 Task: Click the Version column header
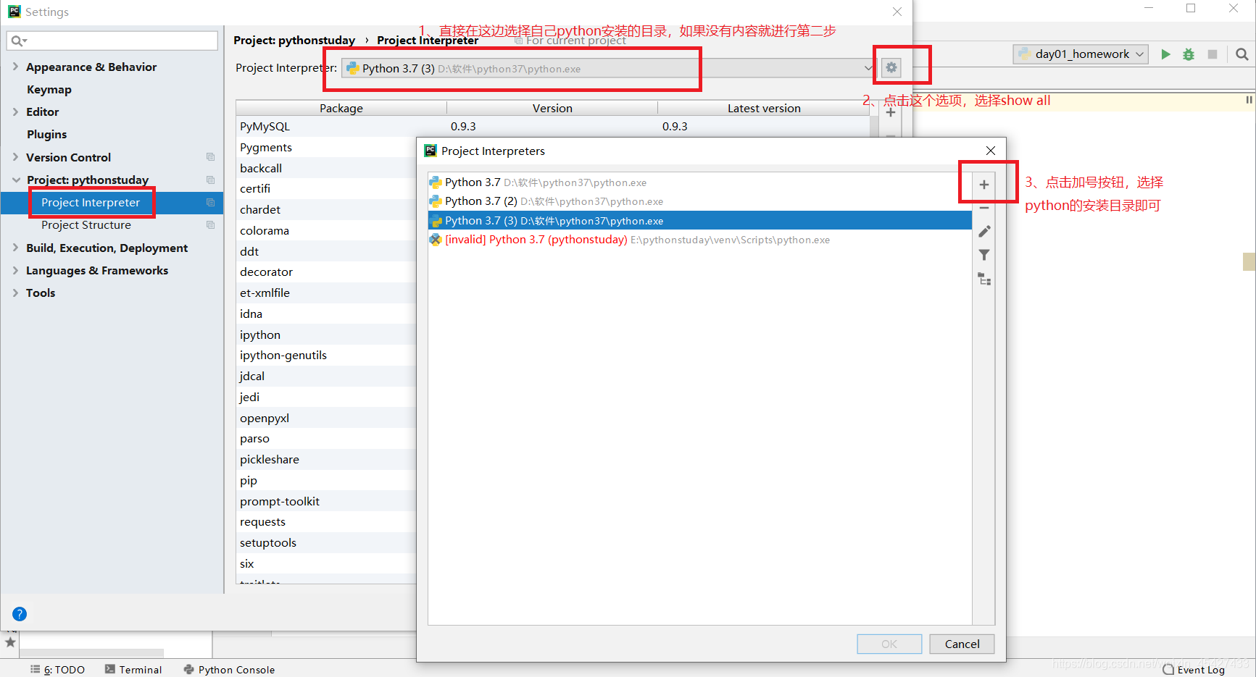552,108
